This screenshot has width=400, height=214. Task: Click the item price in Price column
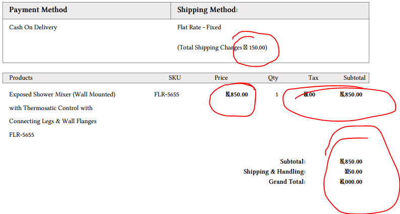237,94
